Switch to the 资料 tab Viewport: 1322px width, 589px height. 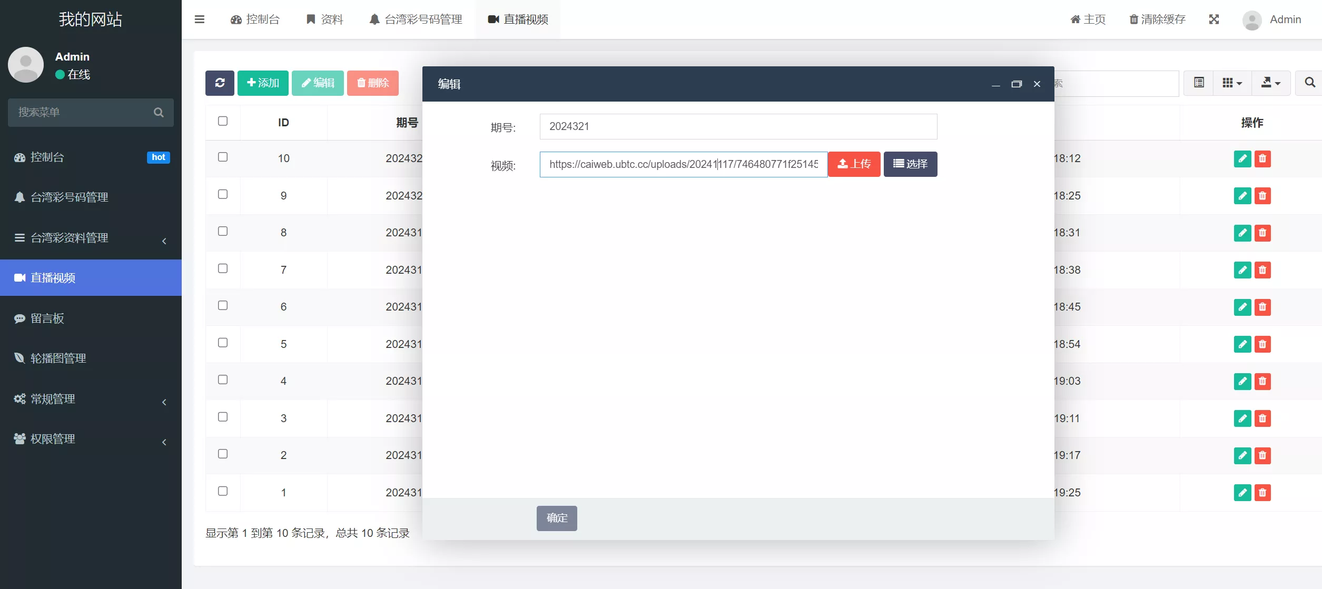(x=324, y=19)
